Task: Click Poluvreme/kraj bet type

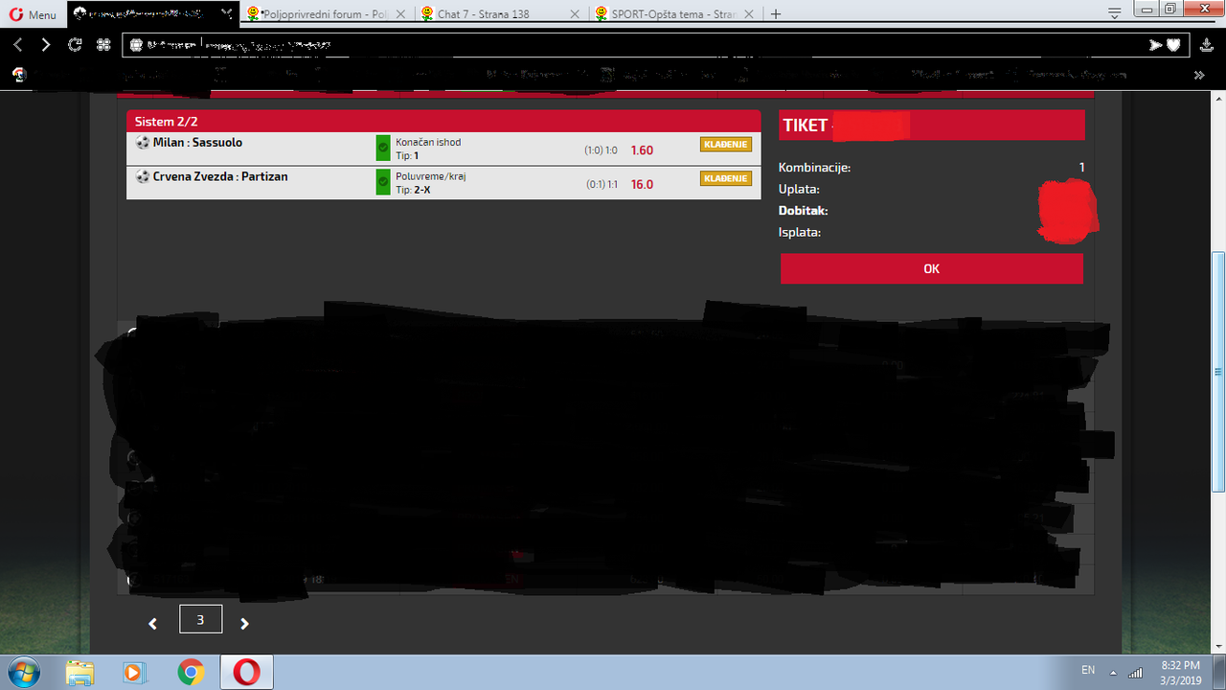Action: click(x=430, y=176)
